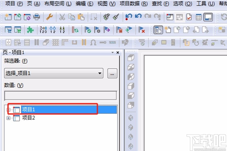Image resolution: width=227 pixels, height=151 pixels.
Task: Click the scissors cut icon
Action: [x=62, y=17]
